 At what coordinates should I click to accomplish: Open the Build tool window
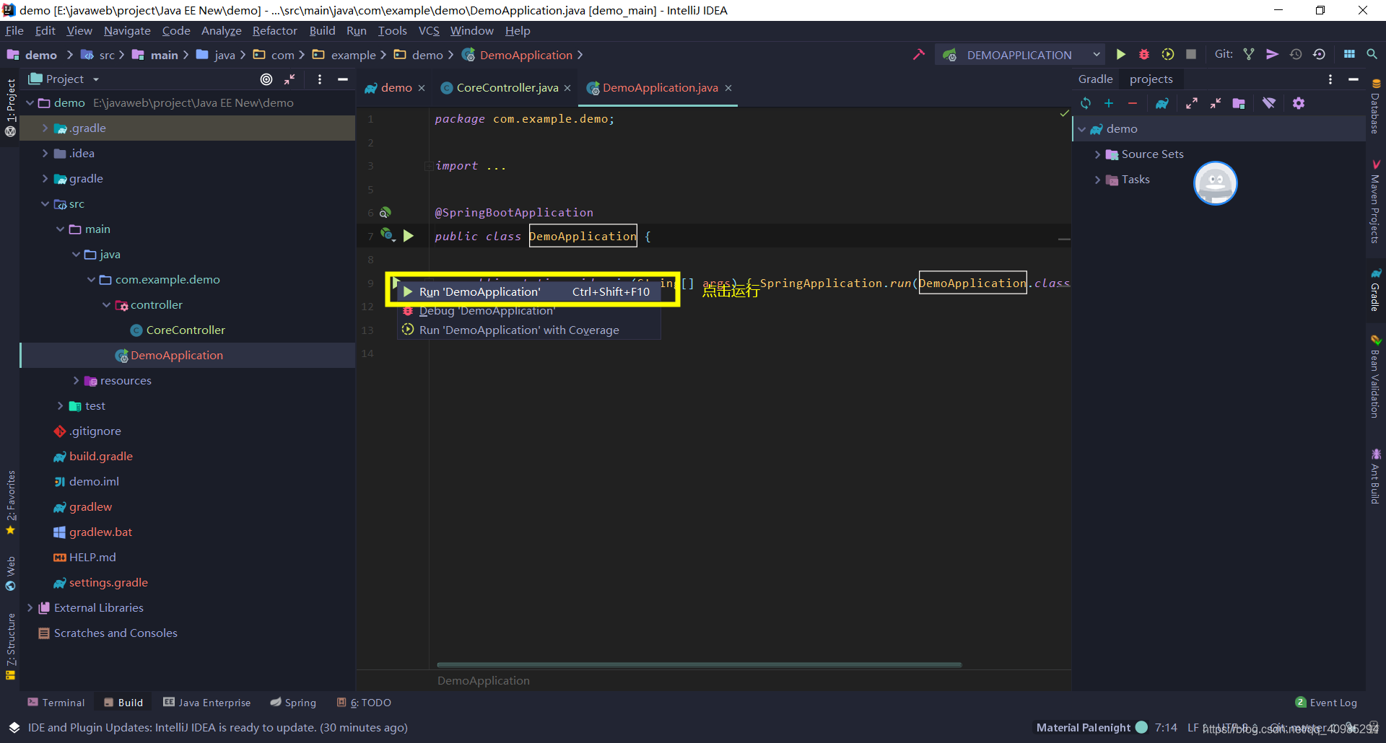point(123,703)
